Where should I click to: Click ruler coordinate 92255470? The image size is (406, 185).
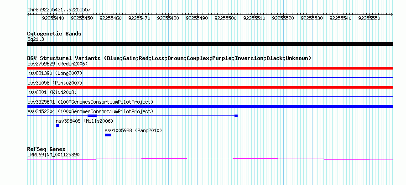tap(139, 19)
